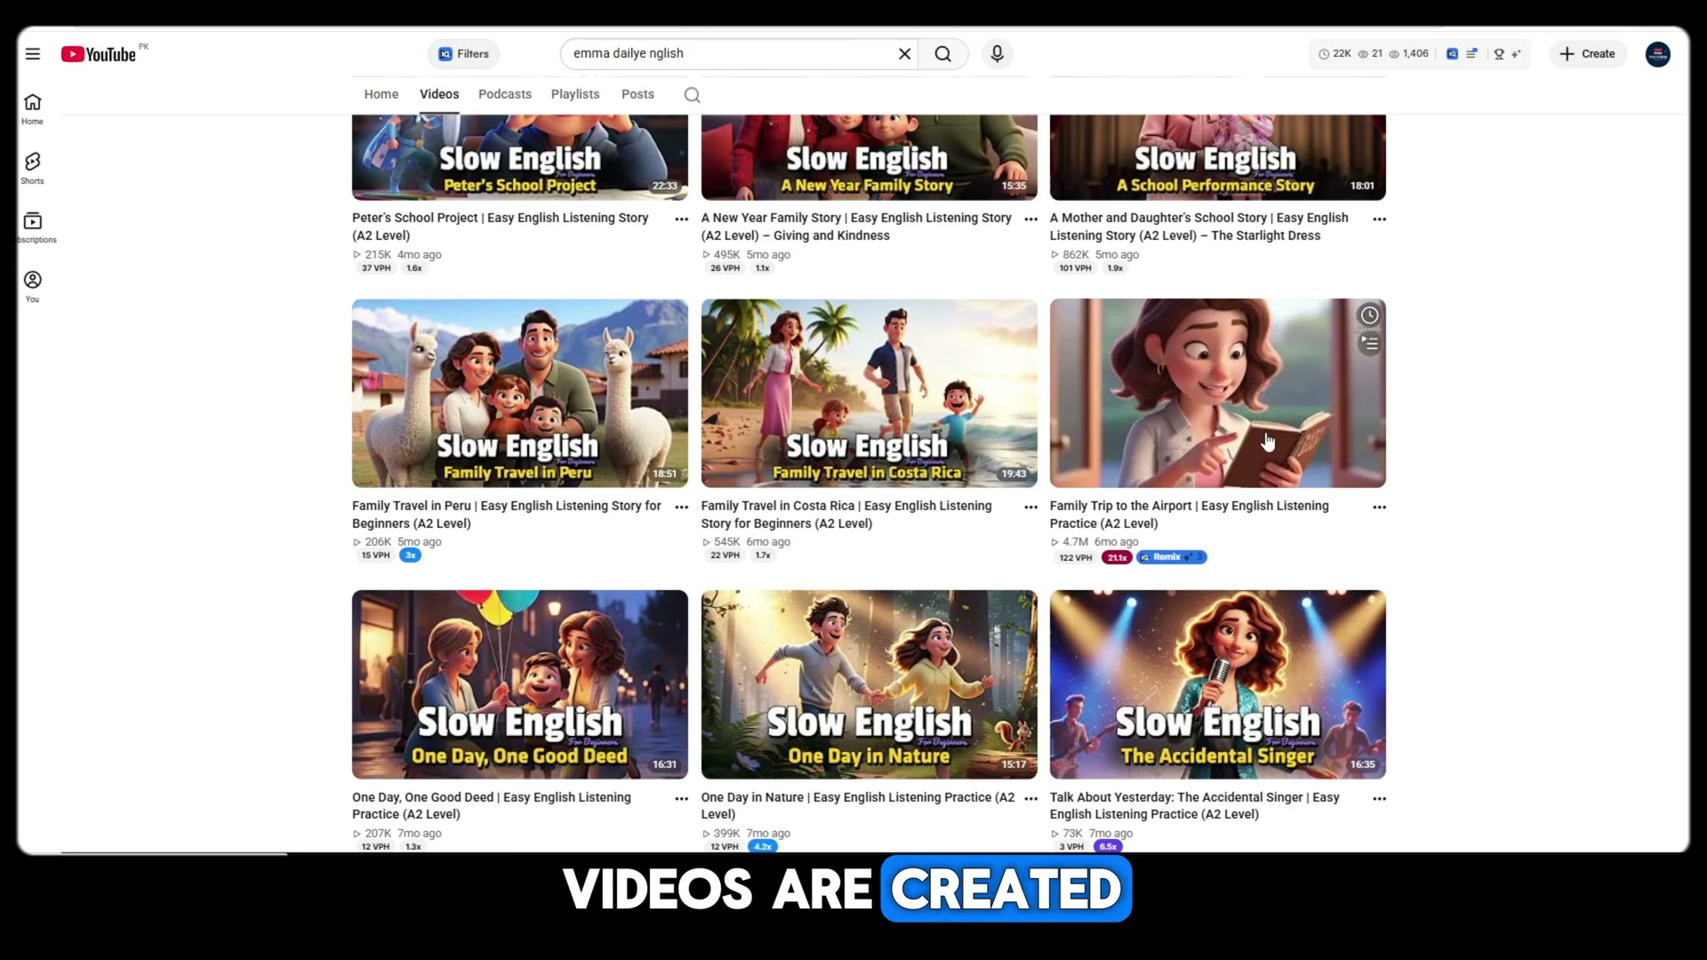The image size is (1707, 960).
Task: Go to the Podcasts tab
Action: (x=505, y=94)
